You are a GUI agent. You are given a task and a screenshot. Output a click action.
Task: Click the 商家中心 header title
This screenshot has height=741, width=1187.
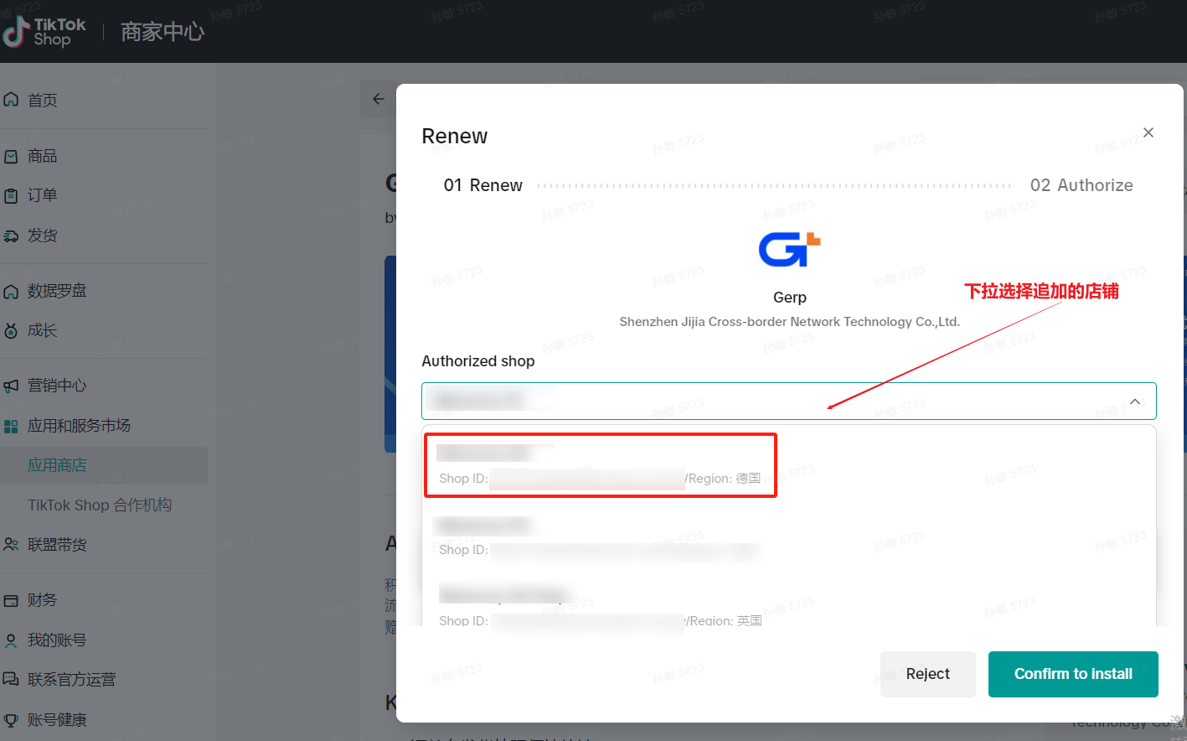[x=163, y=32]
